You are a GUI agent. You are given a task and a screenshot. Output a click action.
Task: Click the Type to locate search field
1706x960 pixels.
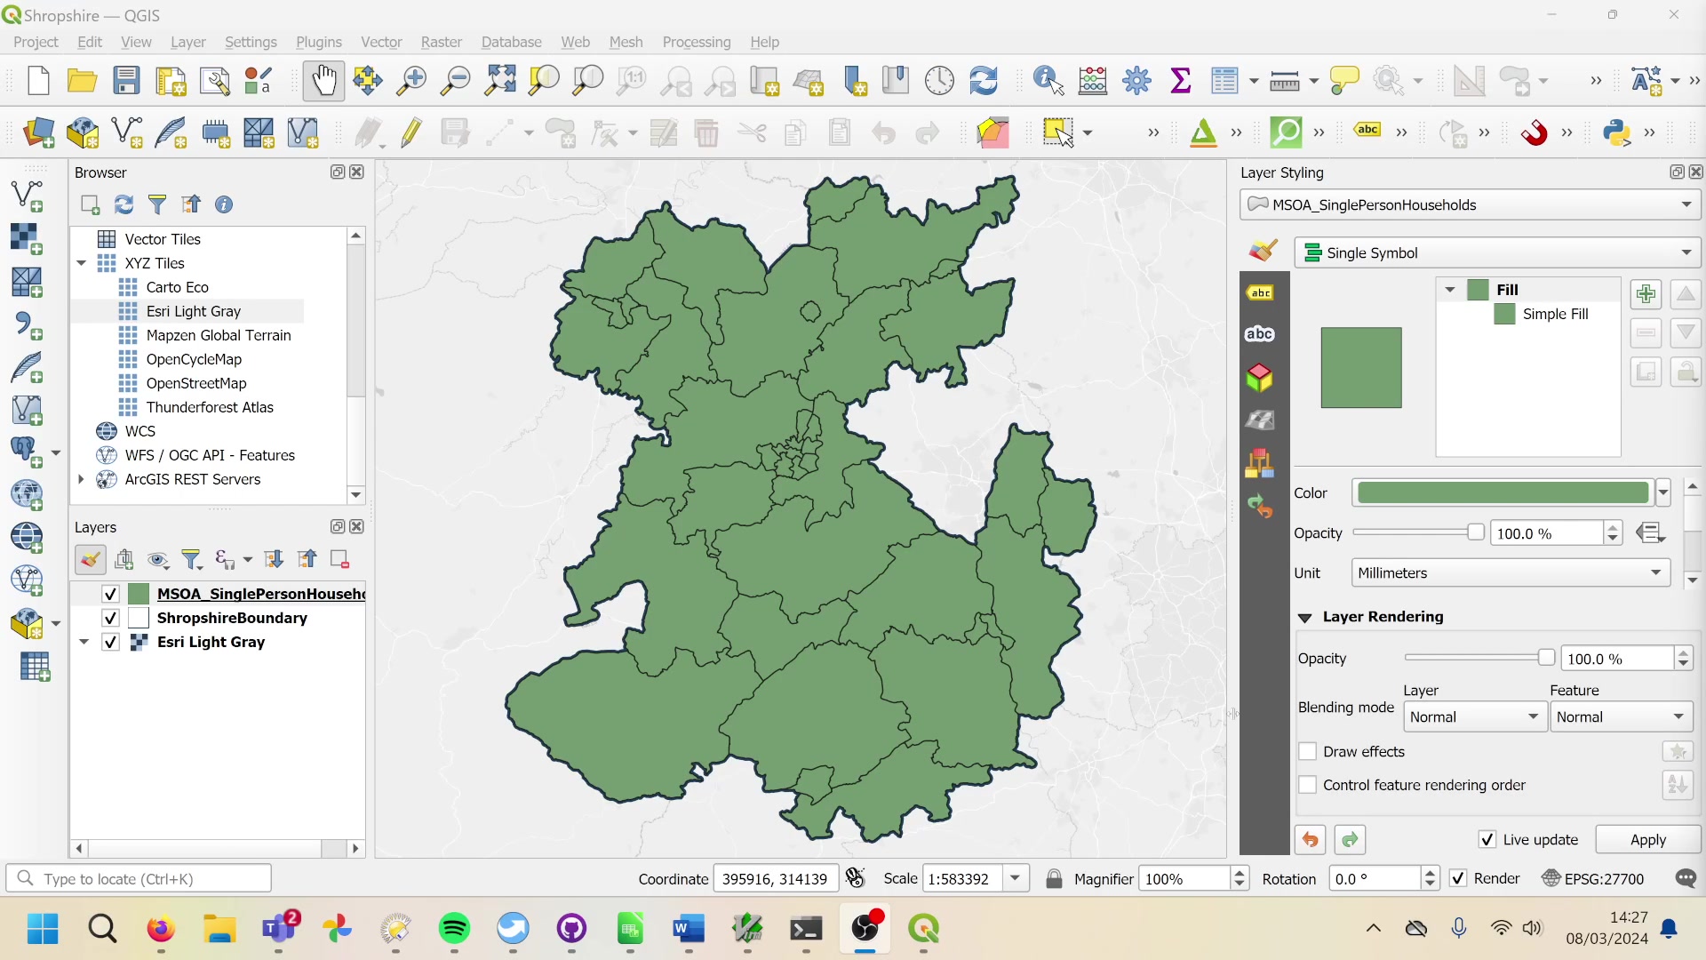point(139,878)
